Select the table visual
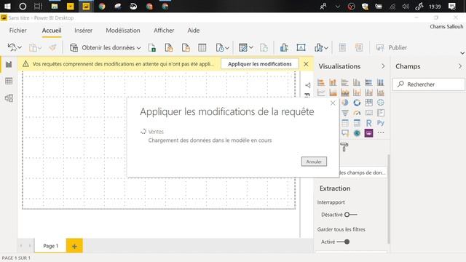The image size is (466, 262). (x=344, y=123)
